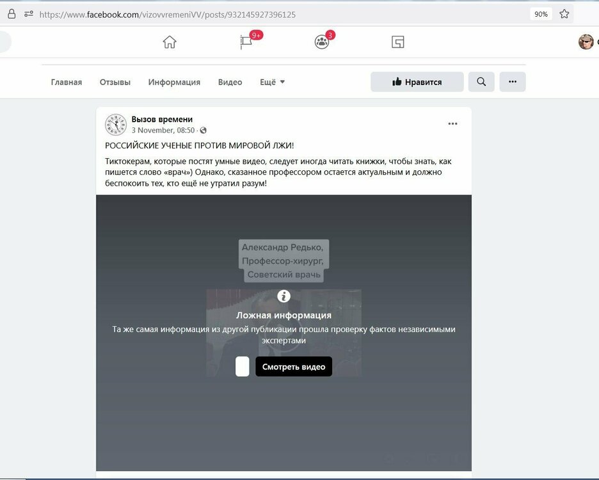Open the post's three-dot options menu
Viewport: 599px width, 480px height.
[x=452, y=123]
